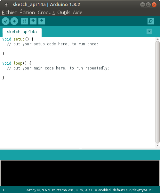Click the vertical scrollbar thumb in the editor
Screen dimensions: 160x193
[x=157, y=92]
